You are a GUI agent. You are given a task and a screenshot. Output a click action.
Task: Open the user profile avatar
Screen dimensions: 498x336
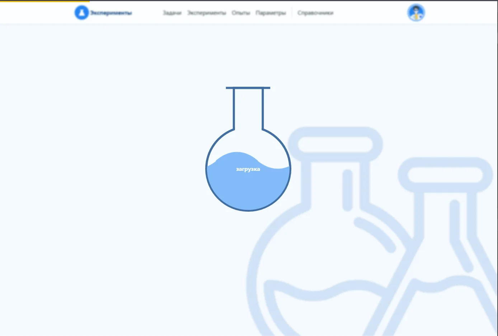416,13
